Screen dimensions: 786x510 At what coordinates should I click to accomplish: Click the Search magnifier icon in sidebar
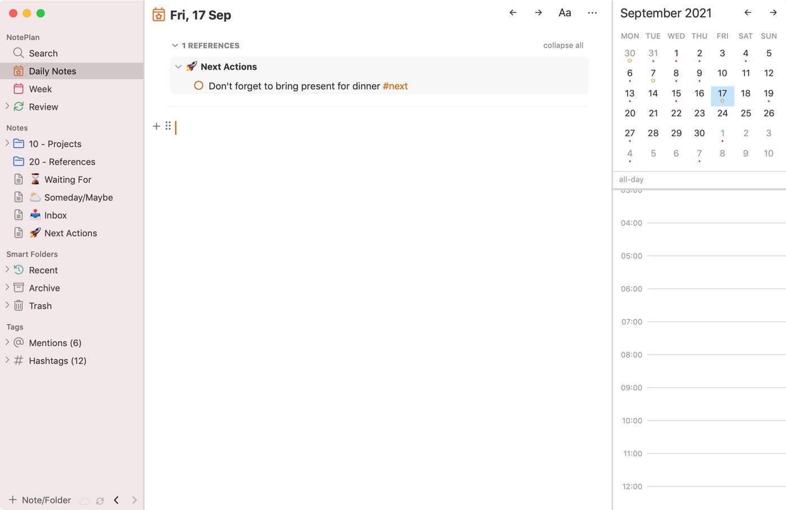(x=19, y=53)
